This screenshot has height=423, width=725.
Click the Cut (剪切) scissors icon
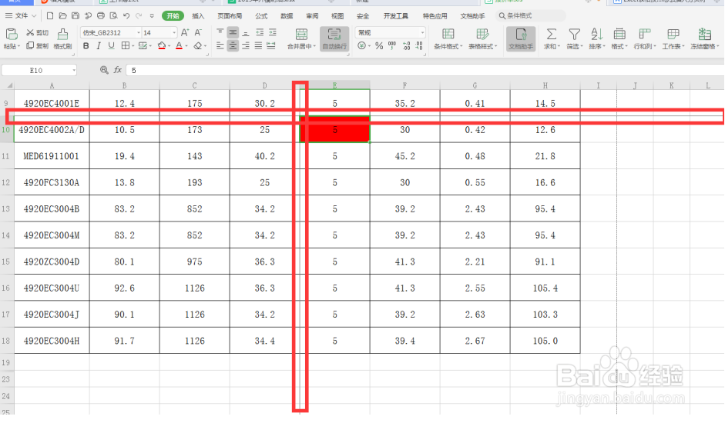pos(30,32)
